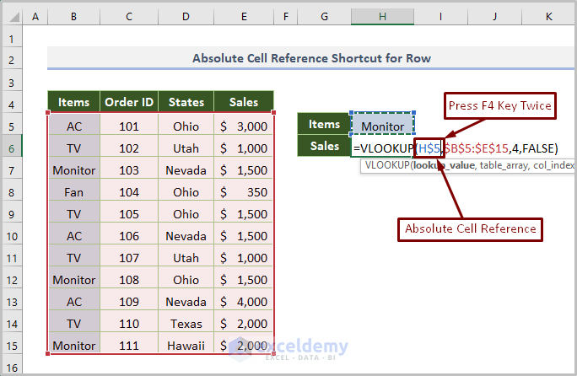The width and height of the screenshot is (577, 376).
Task: Click the H$5 reference in the formula
Action: point(429,148)
